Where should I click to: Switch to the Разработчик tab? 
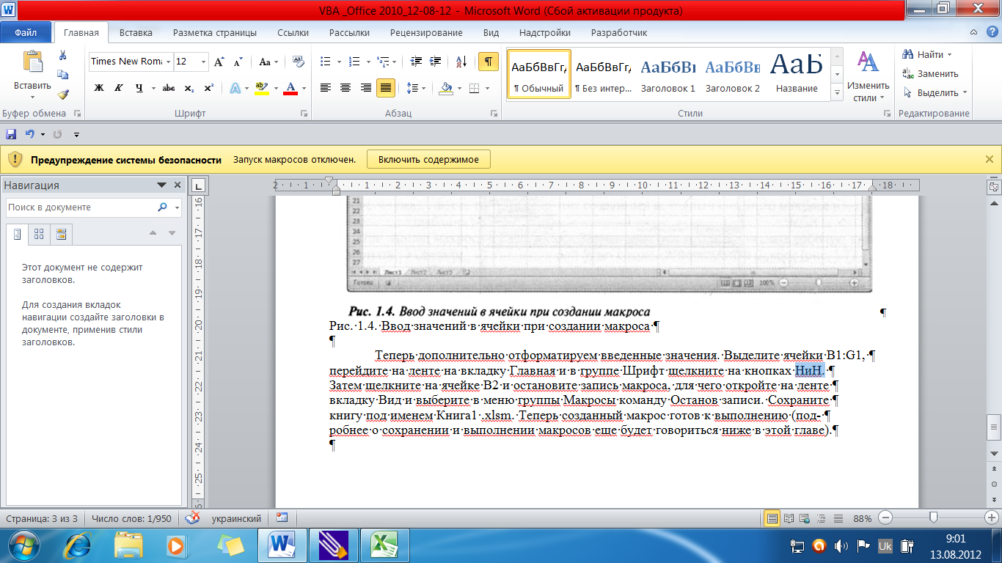click(619, 32)
